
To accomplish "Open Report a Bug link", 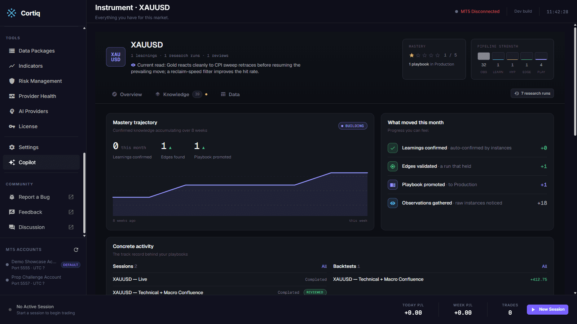I will (x=41, y=197).
